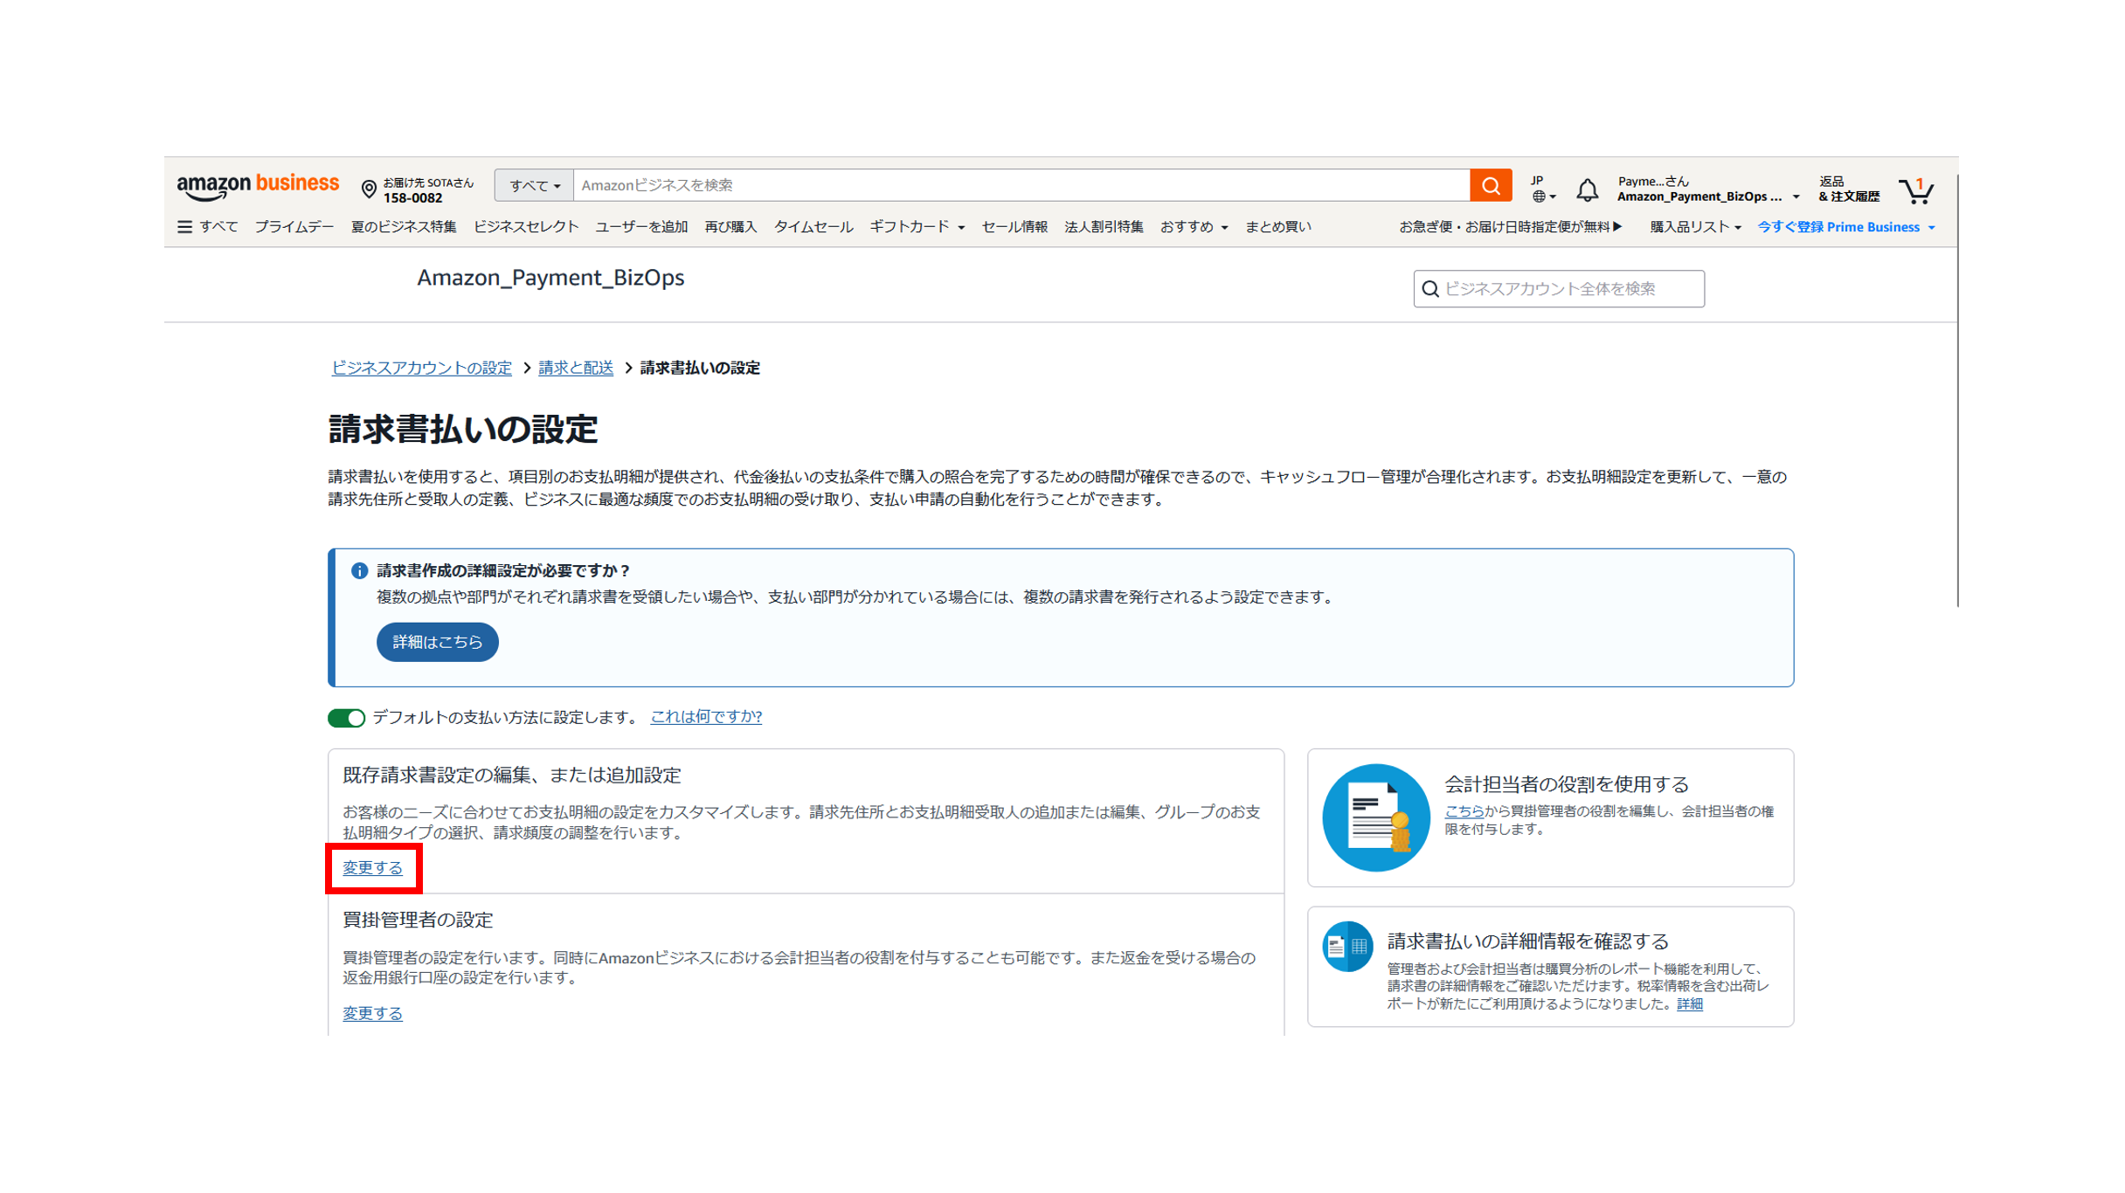This screenshot has width=2125, height=1193.
Task: Click the 会計担当者の役割を使用する heading
Action: pos(1566,784)
